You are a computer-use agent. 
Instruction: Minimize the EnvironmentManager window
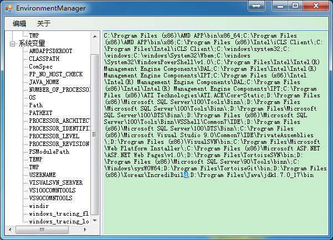pyautogui.click(x=280, y=6)
